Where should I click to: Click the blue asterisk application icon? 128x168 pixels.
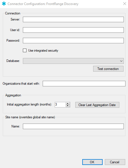coord(4,4)
